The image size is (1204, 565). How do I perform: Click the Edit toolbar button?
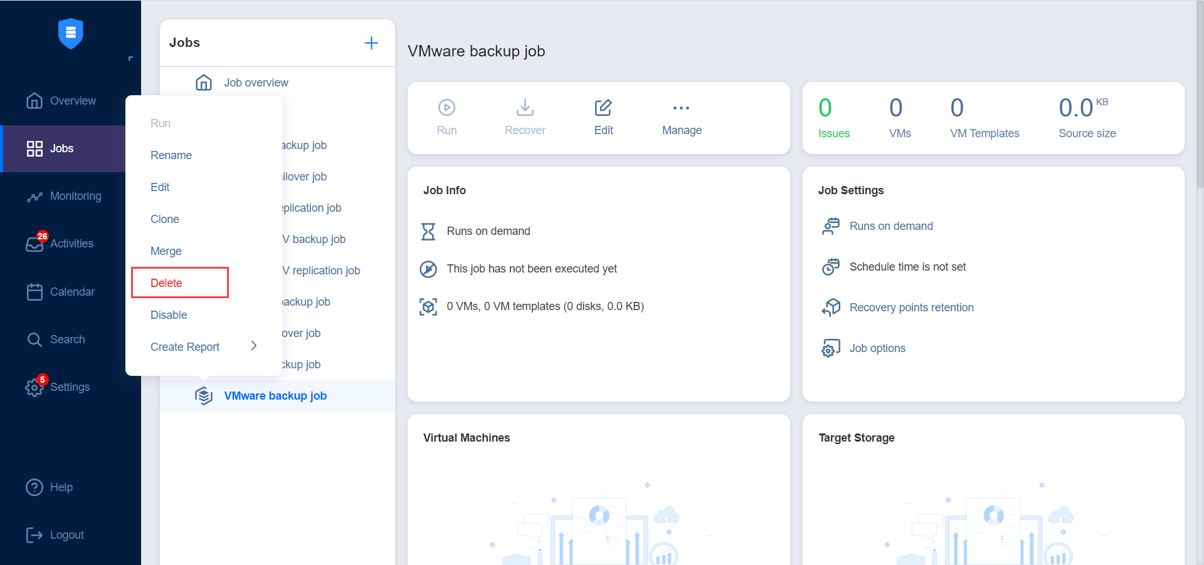(603, 117)
